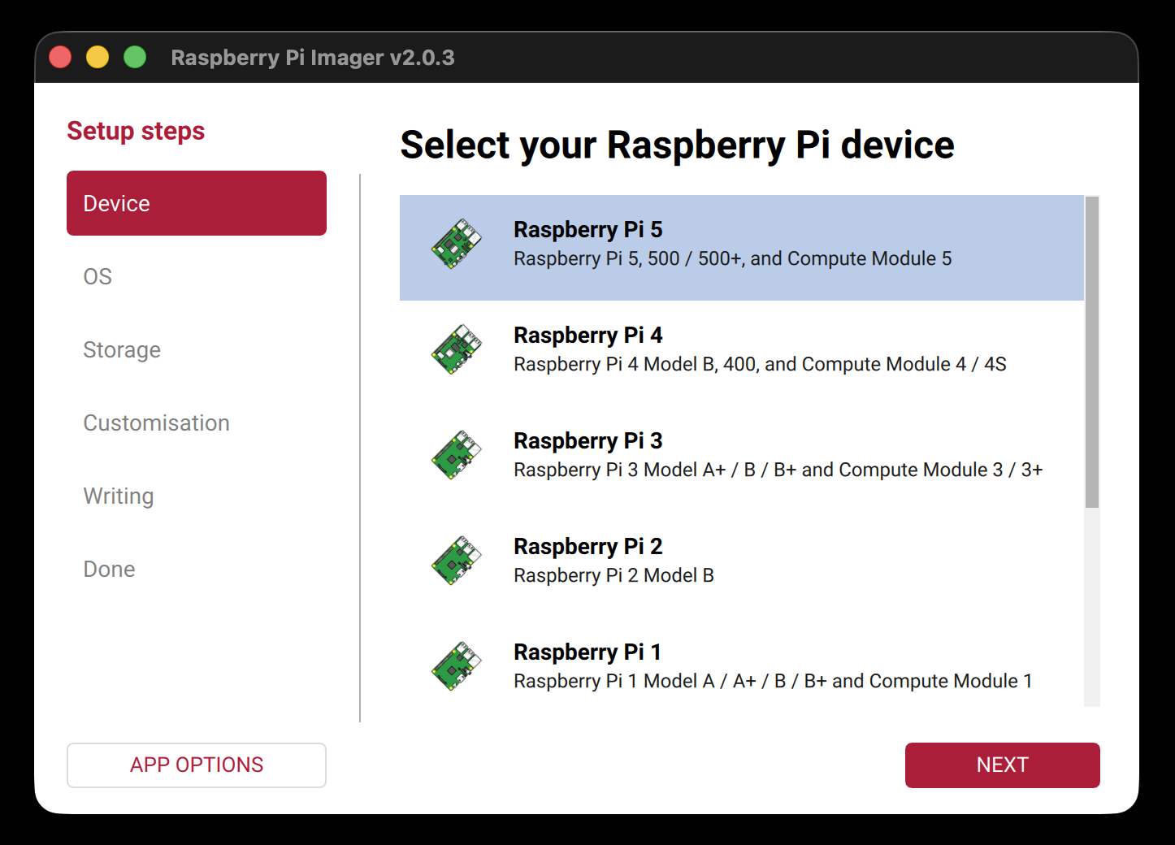Open the Customisation step
Screen dimensions: 1175x845
click(156, 422)
